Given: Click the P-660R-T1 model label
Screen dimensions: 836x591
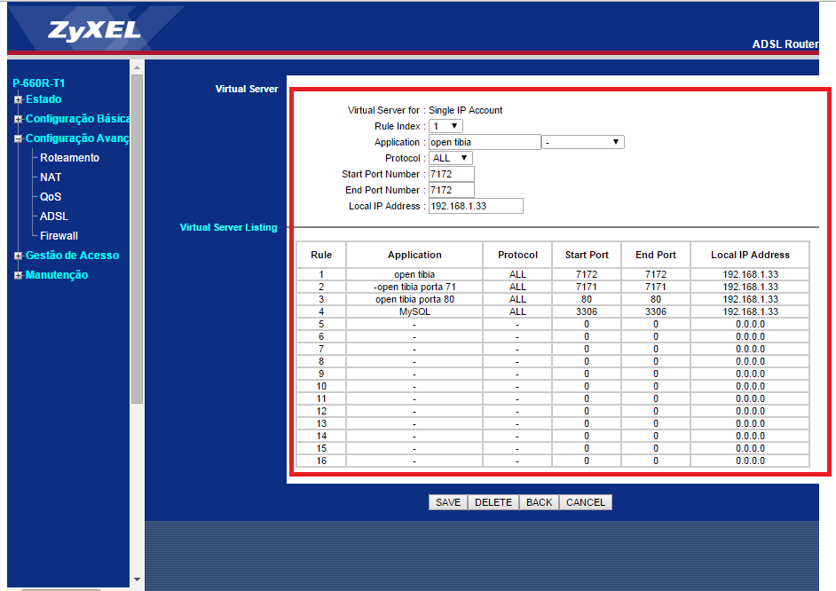Looking at the screenshot, I should tap(38, 83).
